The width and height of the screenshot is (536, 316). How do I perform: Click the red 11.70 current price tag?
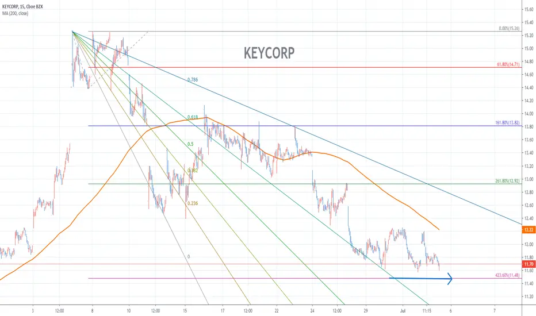click(x=529, y=264)
